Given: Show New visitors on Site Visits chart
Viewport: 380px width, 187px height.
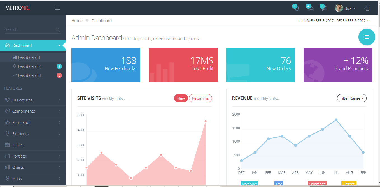Looking at the screenshot, I should click(181, 98).
